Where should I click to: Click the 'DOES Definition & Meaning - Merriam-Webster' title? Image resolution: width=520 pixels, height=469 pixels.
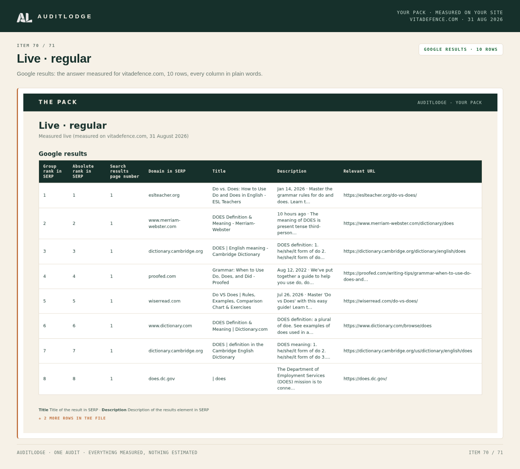[234, 223]
